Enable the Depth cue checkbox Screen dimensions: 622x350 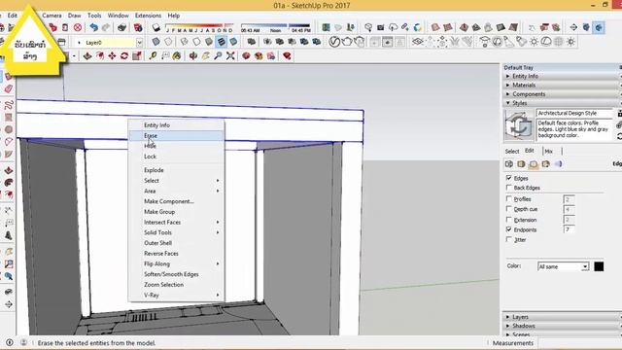[x=509, y=209]
